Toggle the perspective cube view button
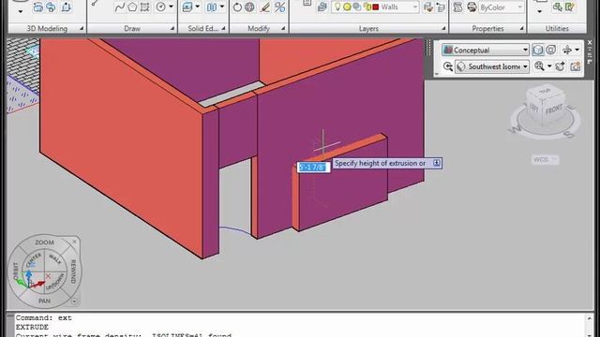This screenshot has width=600, height=337. (537, 50)
